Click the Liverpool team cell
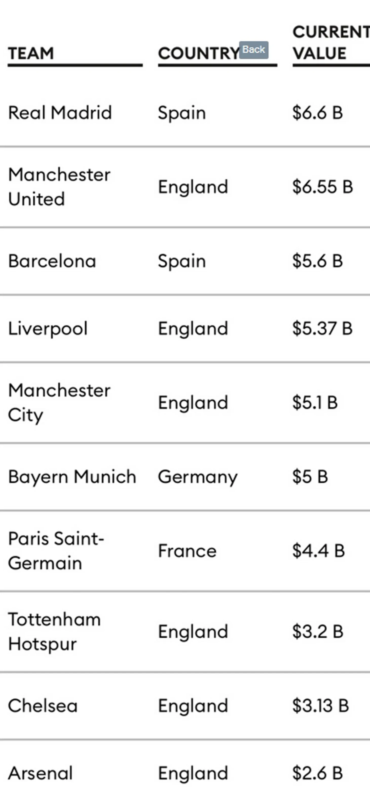Viewport: 370px width, 805px height. [48, 329]
